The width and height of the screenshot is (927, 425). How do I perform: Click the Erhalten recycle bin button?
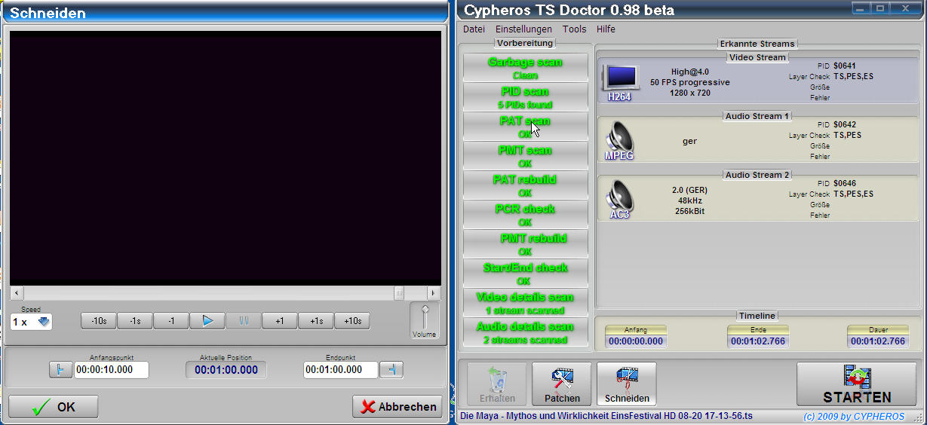(497, 384)
